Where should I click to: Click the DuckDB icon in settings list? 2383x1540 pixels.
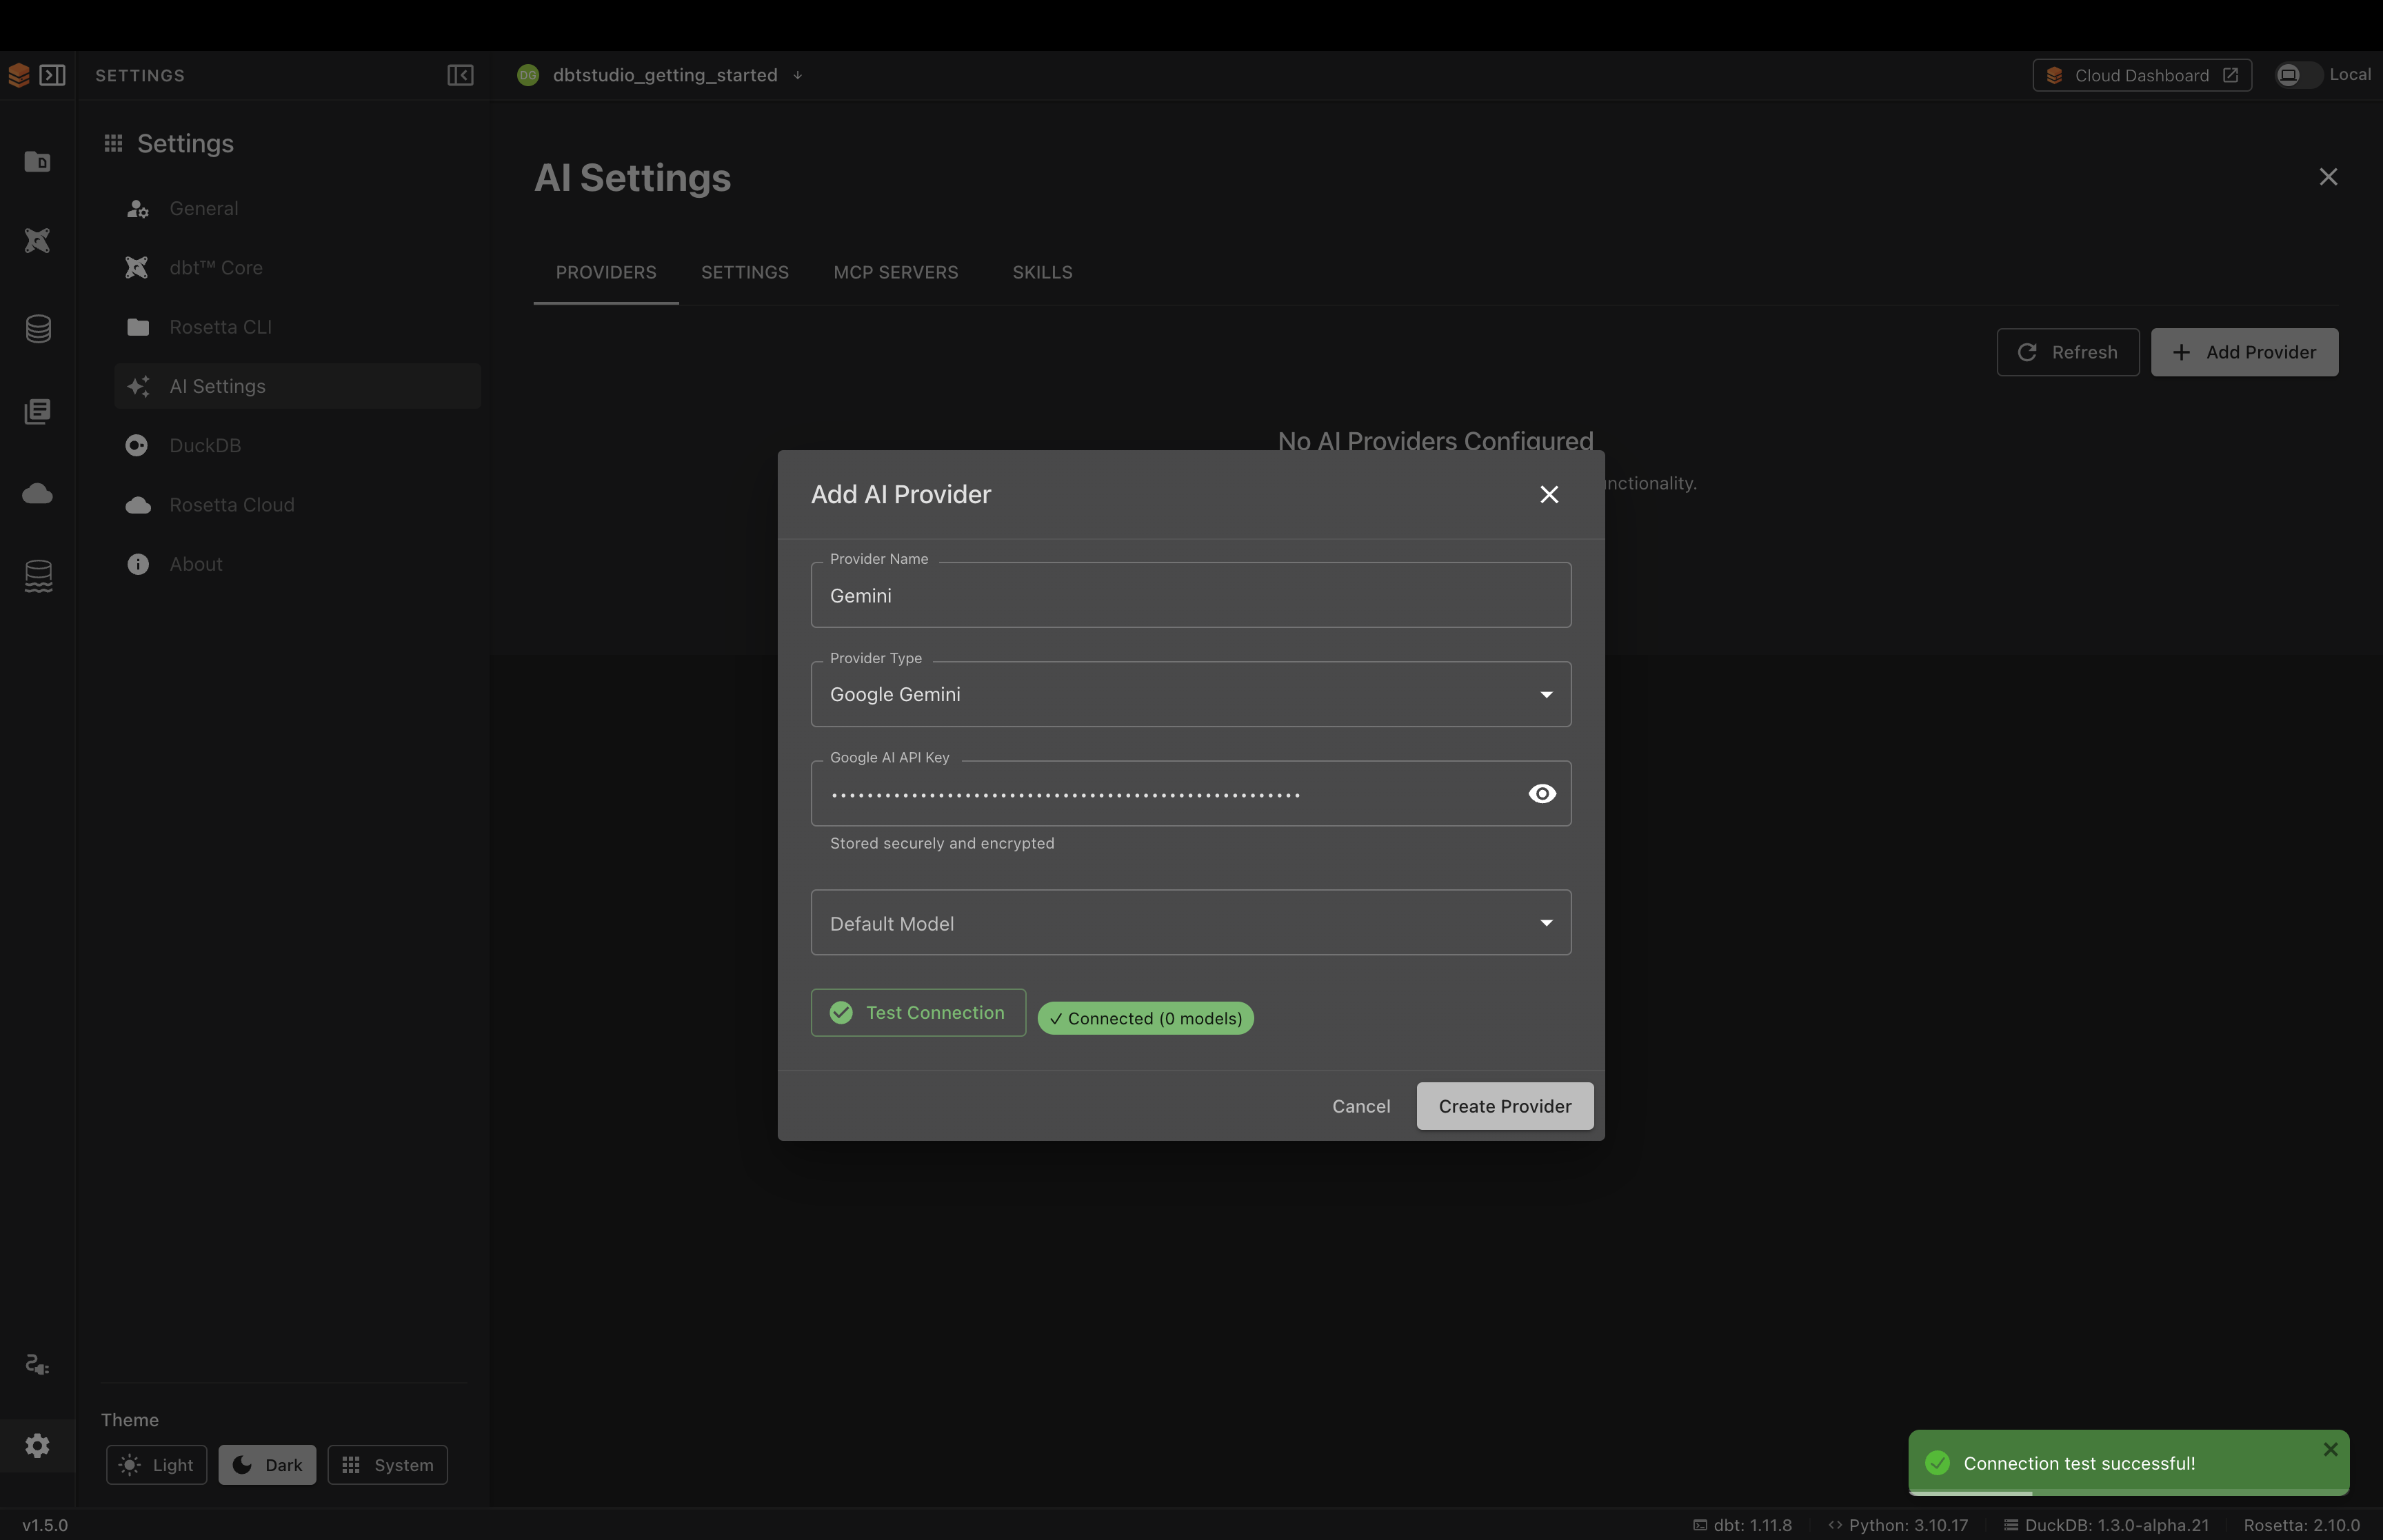pyautogui.click(x=137, y=445)
